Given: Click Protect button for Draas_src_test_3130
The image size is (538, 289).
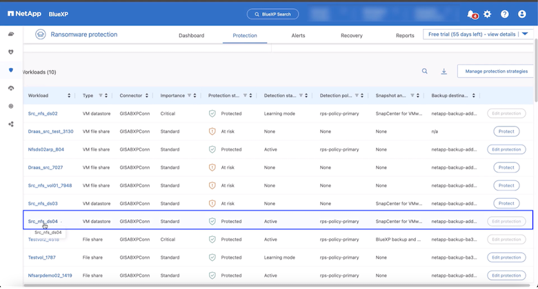Looking at the screenshot, I should coord(506,131).
